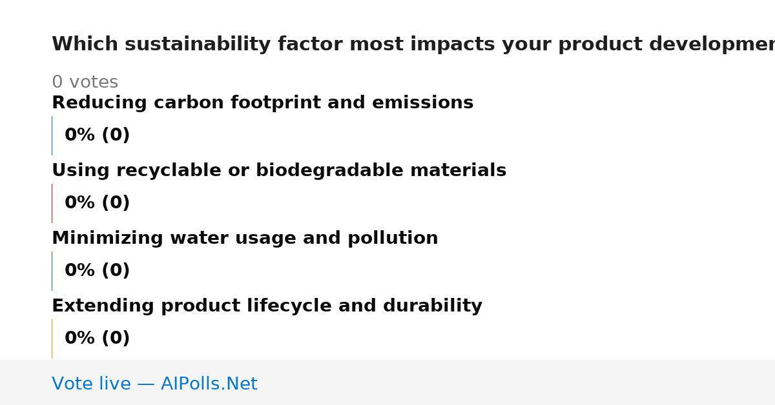Click the 0% (0) result under carbon footprint
The height and width of the screenshot is (405, 775).
pyautogui.click(x=98, y=135)
